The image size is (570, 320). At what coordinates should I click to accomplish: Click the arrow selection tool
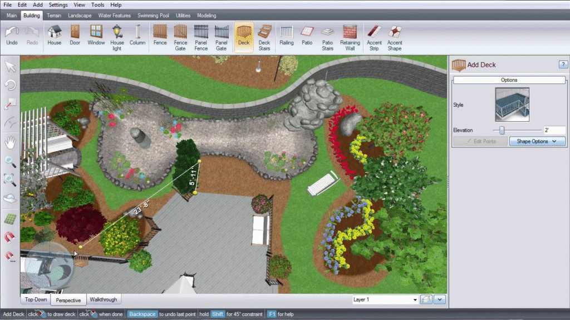pos(10,67)
